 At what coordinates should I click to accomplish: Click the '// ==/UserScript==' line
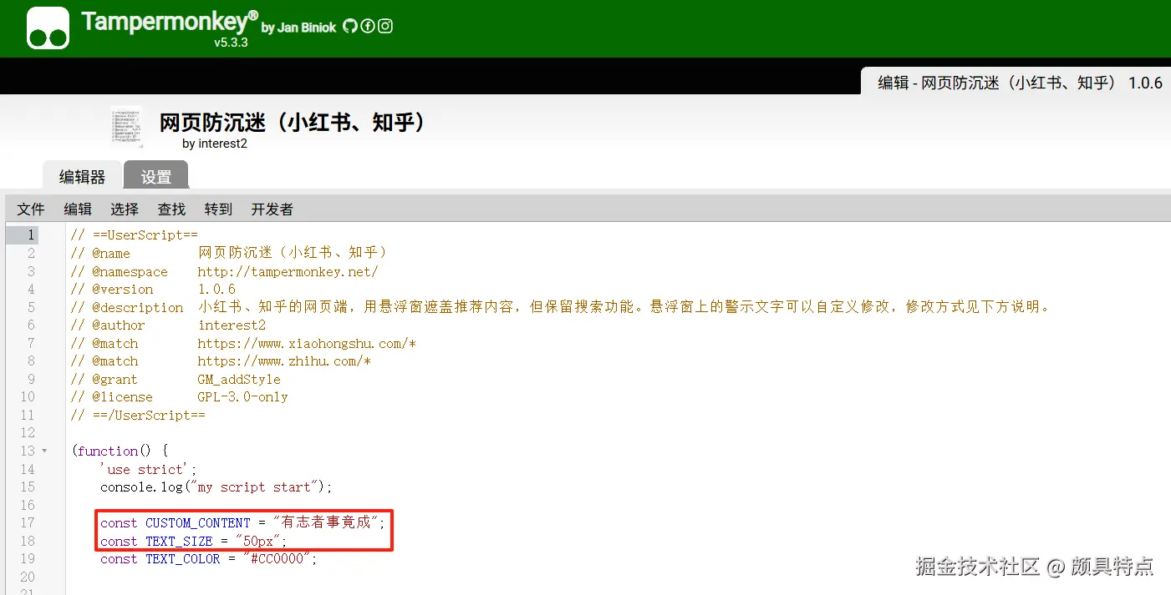[x=138, y=415]
